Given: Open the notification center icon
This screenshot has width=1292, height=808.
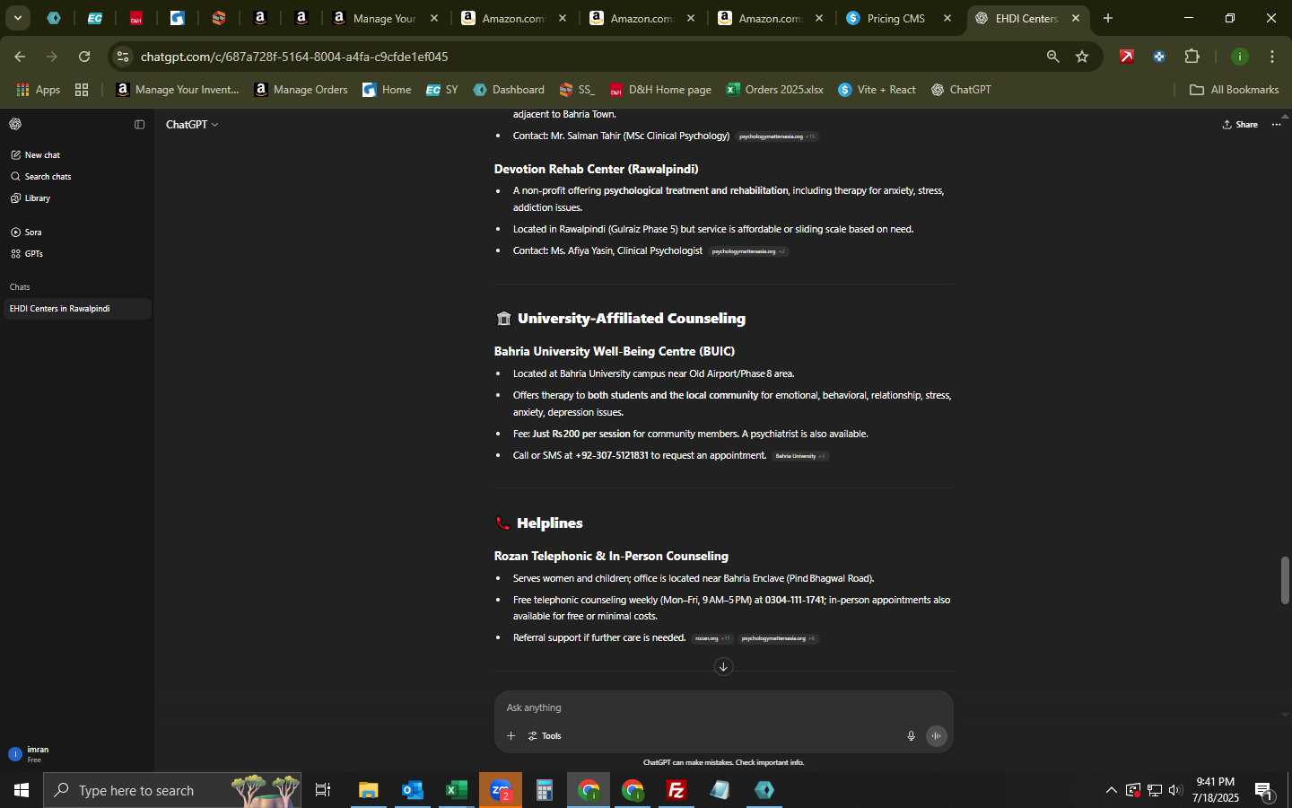Looking at the screenshot, I should tap(1264, 790).
